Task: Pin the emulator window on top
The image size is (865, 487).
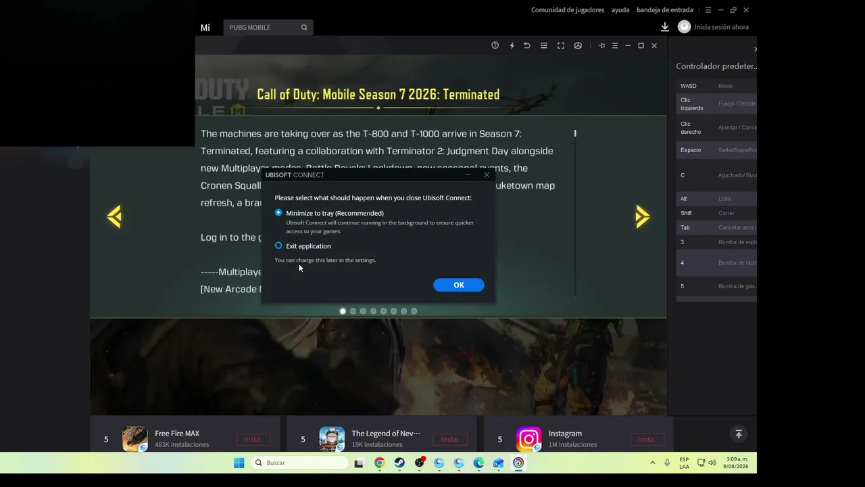Action: pos(601,45)
